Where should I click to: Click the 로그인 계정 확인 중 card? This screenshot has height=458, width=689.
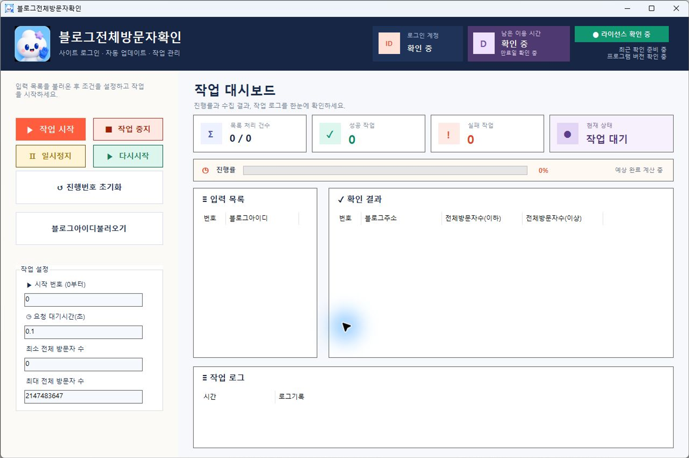click(418, 44)
